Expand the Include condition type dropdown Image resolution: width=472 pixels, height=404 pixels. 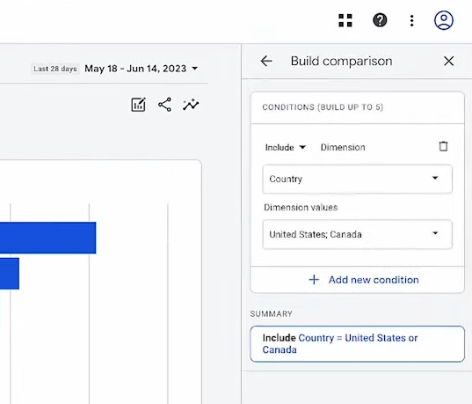tap(286, 148)
